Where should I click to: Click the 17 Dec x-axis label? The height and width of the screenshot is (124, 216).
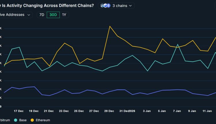(19, 111)
